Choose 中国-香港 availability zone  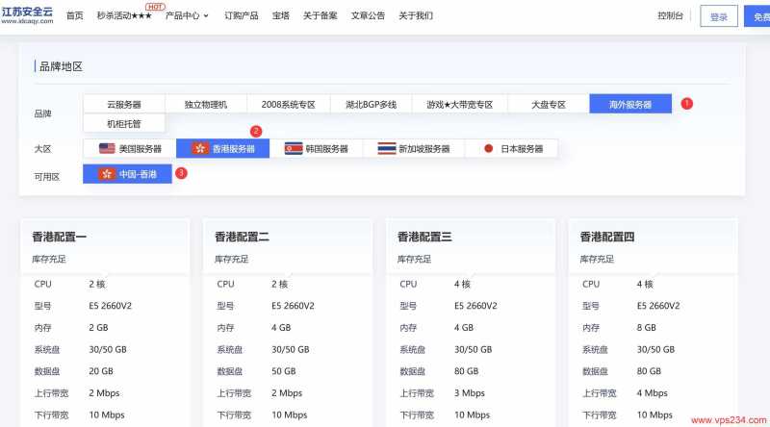[x=128, y=174]
